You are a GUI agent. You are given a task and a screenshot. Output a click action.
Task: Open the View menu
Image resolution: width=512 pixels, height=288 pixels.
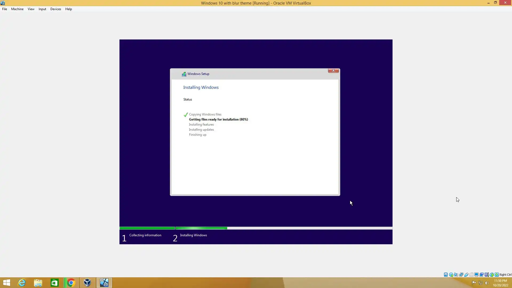pyautogui.click(x=31, y=9)
